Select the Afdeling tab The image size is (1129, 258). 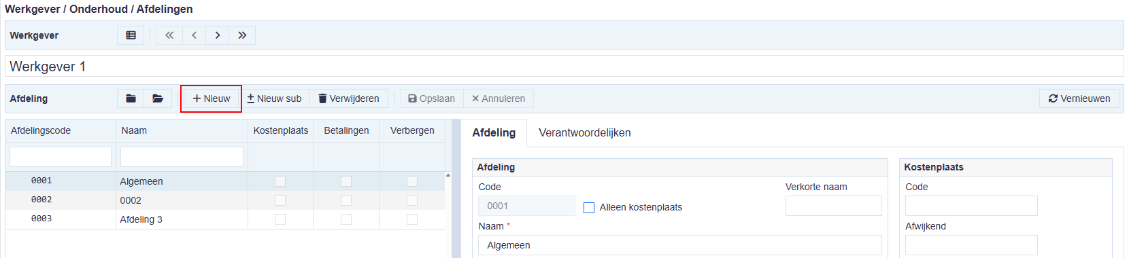494,133
